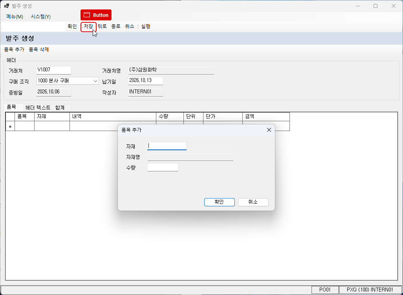Click the 단가 column header
The width and height of the screenshot is (403, 295).
tap(223, 117)
